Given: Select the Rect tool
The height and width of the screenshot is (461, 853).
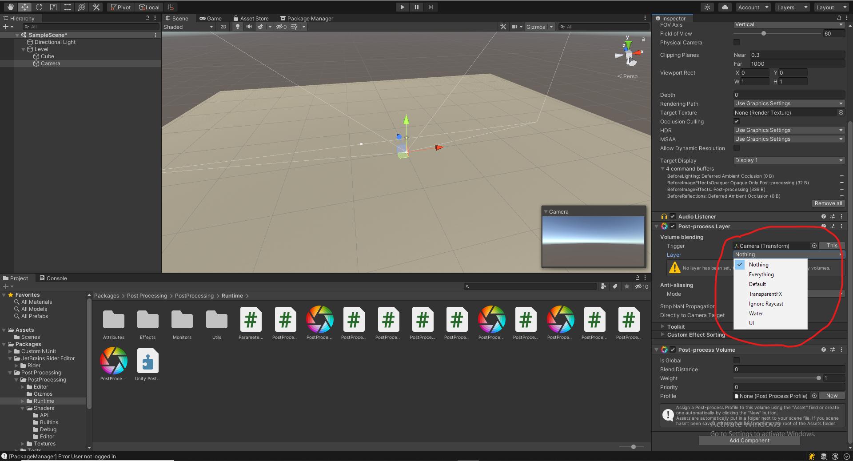Looking at the screenshot, I should (x=67, y=7).
